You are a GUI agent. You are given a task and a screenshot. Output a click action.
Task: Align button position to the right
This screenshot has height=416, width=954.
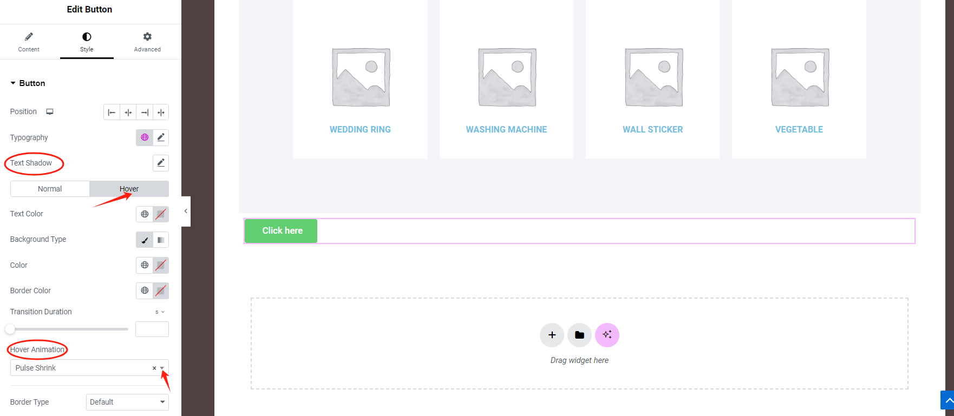[145, 112]
